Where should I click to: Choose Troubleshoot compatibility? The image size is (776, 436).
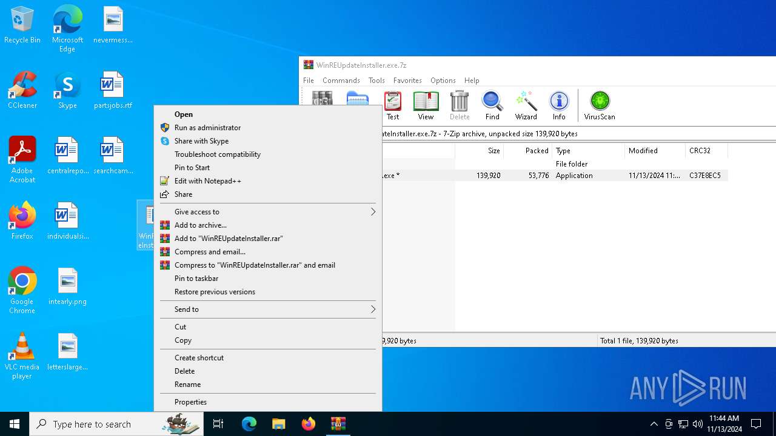268,154
